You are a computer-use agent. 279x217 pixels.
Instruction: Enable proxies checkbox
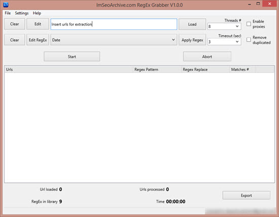[x=249, y=24]
